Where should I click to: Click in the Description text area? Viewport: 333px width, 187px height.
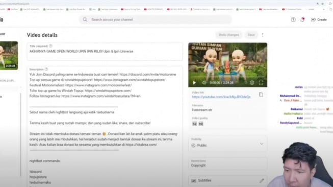[105, 127]
